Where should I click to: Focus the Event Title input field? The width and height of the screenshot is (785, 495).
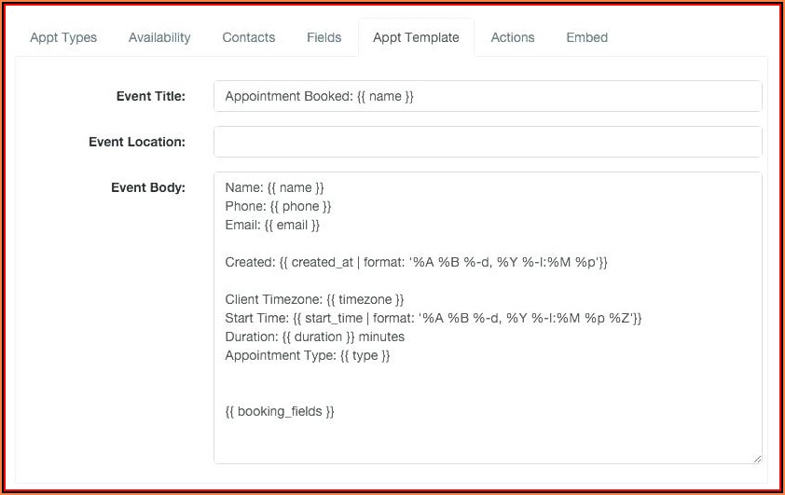pos(487,96)
